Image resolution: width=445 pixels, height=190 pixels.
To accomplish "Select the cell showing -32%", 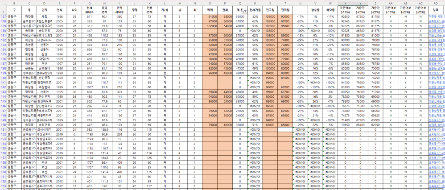I will (300, 87).
